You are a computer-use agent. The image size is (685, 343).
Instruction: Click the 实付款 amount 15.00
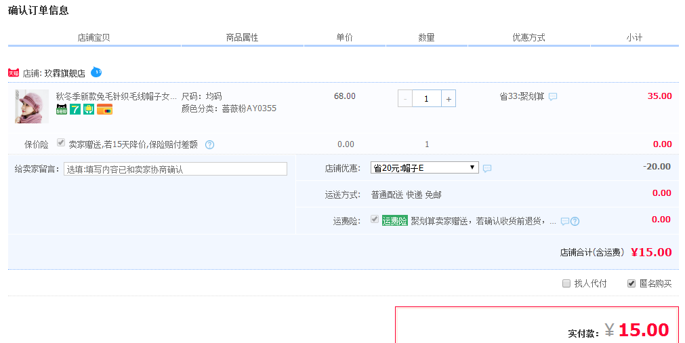point(644,330)
